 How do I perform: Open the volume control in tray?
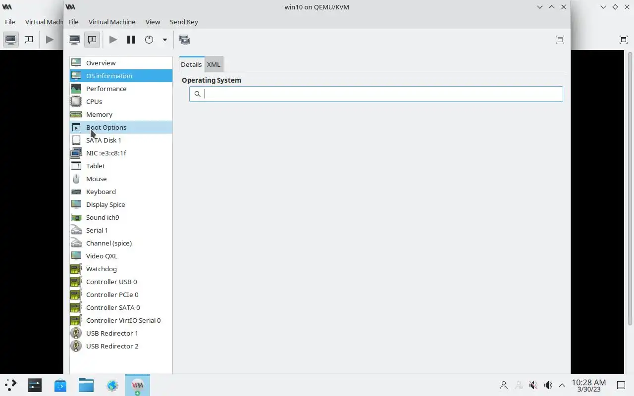click(548, 385)
